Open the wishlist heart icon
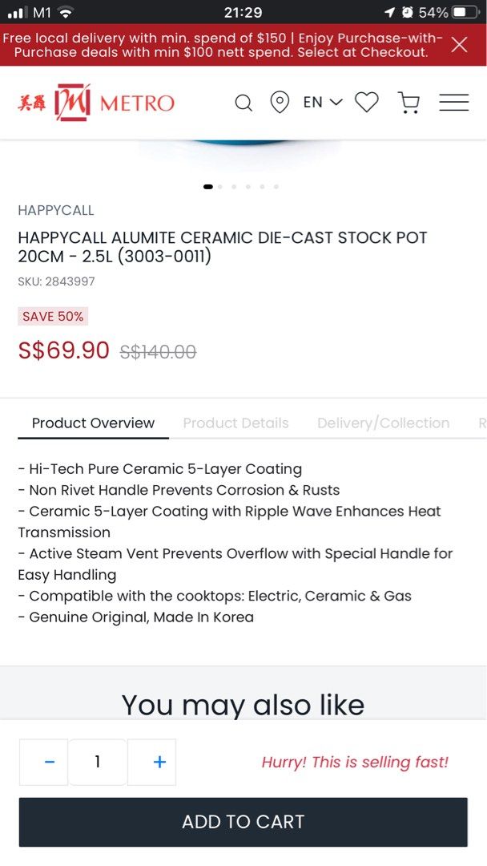The width and height of the screenshot is (487, 866). tap(367, 102)
